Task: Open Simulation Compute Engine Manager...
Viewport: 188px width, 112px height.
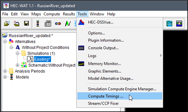Action: coord(120,89)
